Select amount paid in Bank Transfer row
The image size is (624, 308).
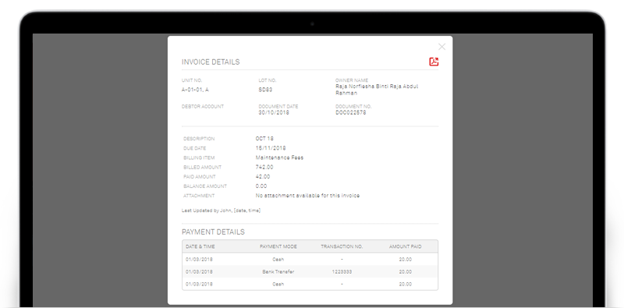[x=405, y=272]
